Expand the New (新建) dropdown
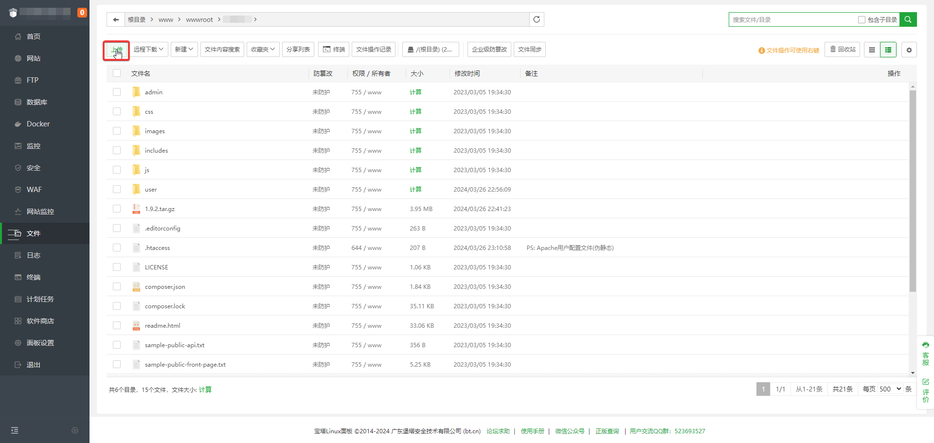This screenshot has height=443, width=934. tap(184, 50)
